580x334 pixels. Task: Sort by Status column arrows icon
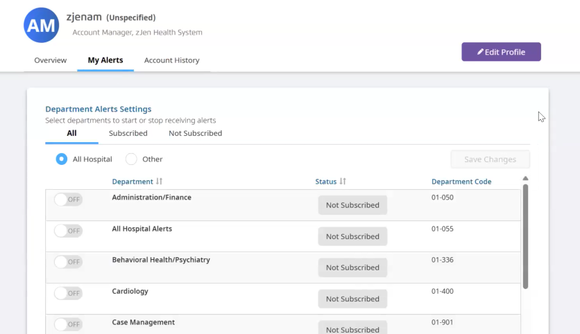point(343,182)
